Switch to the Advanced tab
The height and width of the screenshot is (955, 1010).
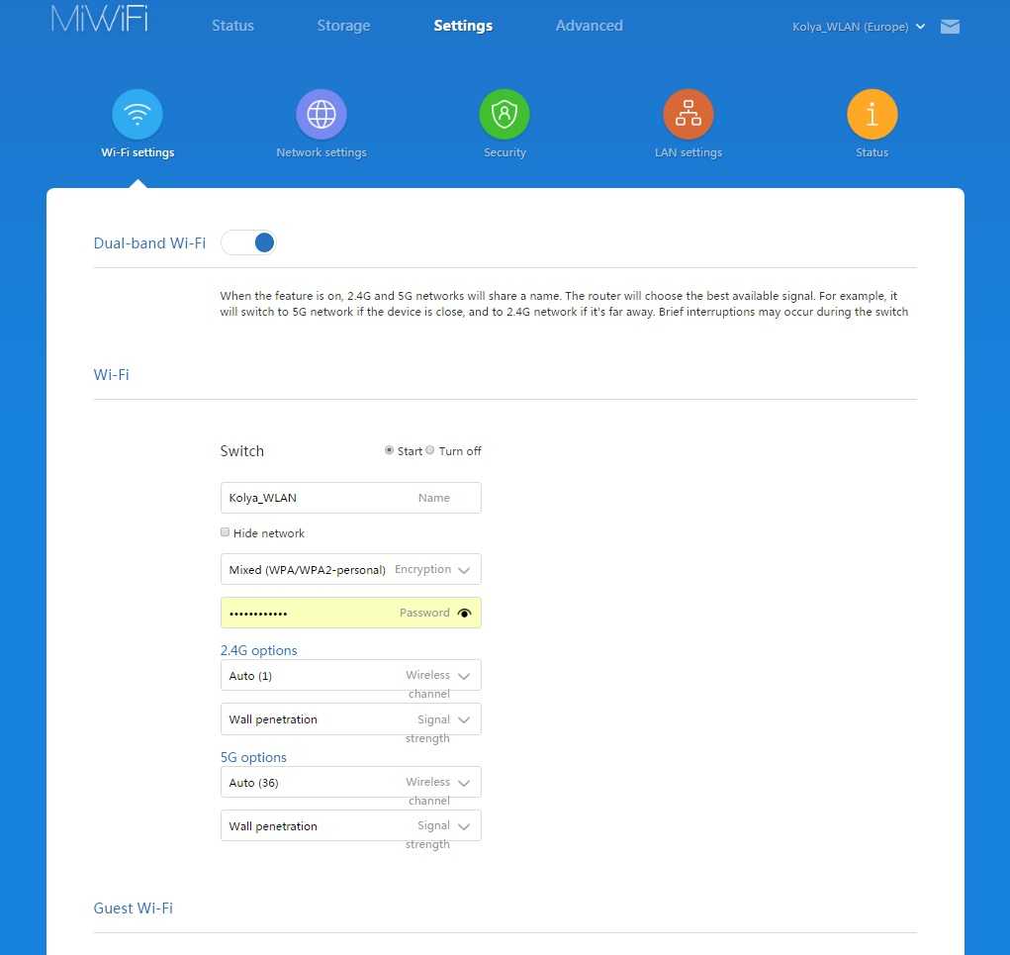590,26
